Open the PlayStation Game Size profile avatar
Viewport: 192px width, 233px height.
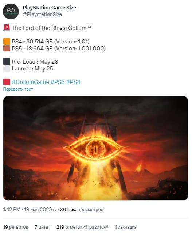point(11,11)
